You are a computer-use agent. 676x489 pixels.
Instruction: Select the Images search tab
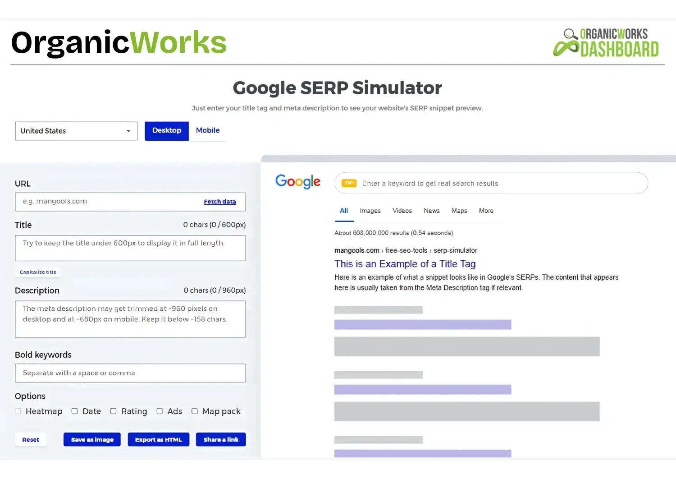(x=370, y=211)
